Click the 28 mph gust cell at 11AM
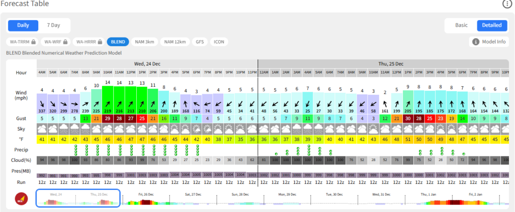Screen dimensions: 515x212 click(119, 118)
